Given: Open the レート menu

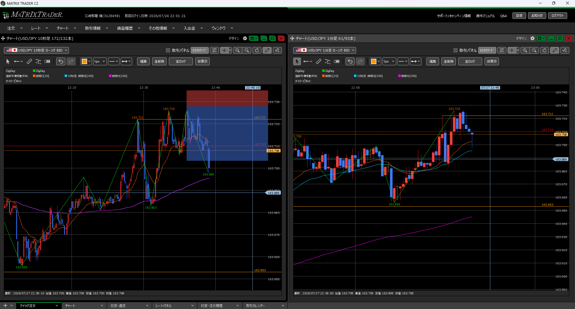Looking at the screenshot, I should point(40,28).
